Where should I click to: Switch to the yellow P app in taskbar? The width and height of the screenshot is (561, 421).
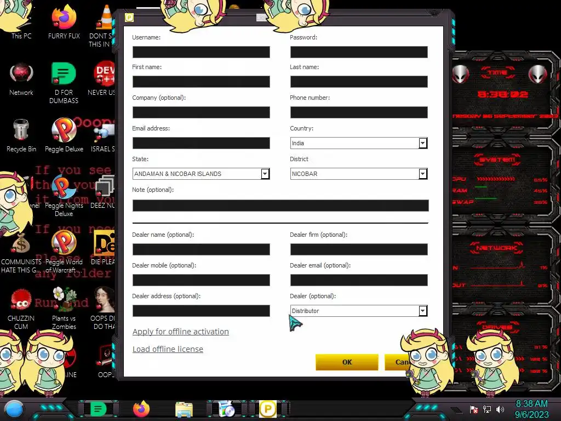point(267,409)
